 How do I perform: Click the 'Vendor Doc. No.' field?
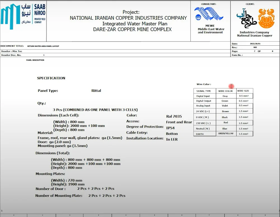[11, 55]
